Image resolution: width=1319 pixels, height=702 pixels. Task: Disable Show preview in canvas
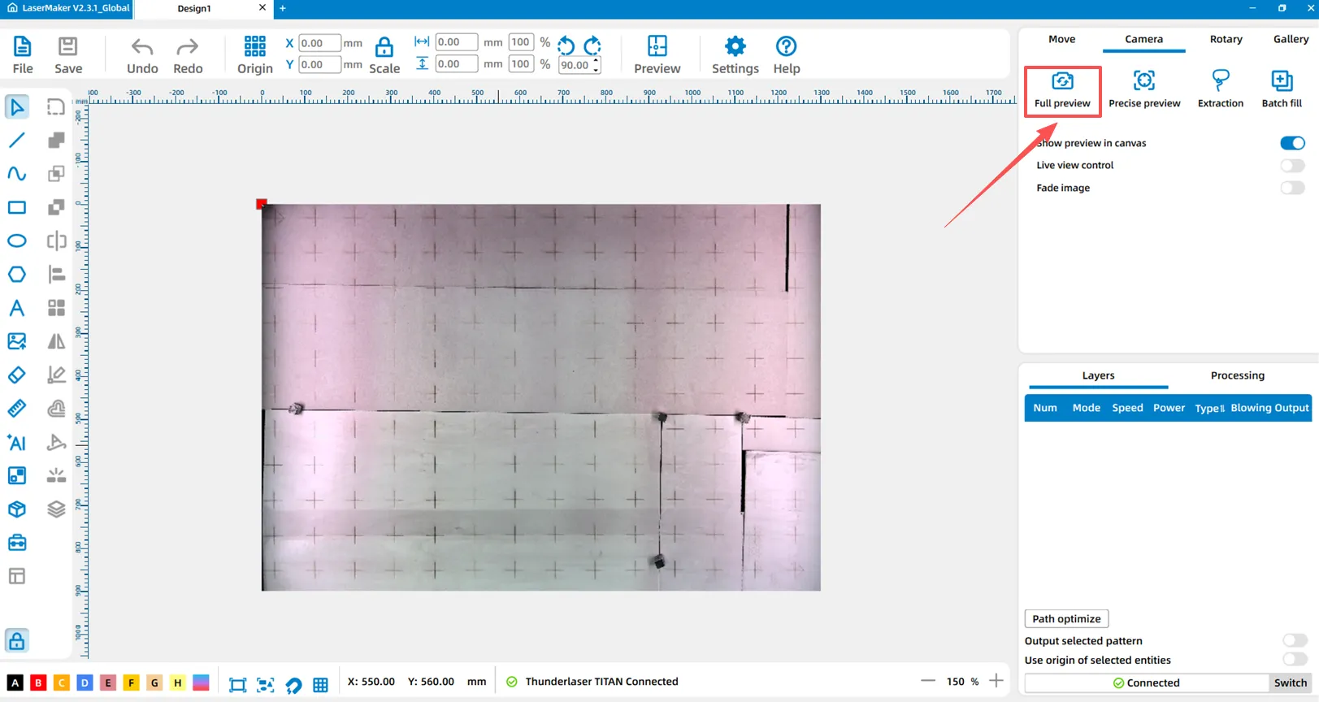coord(1291,143)
